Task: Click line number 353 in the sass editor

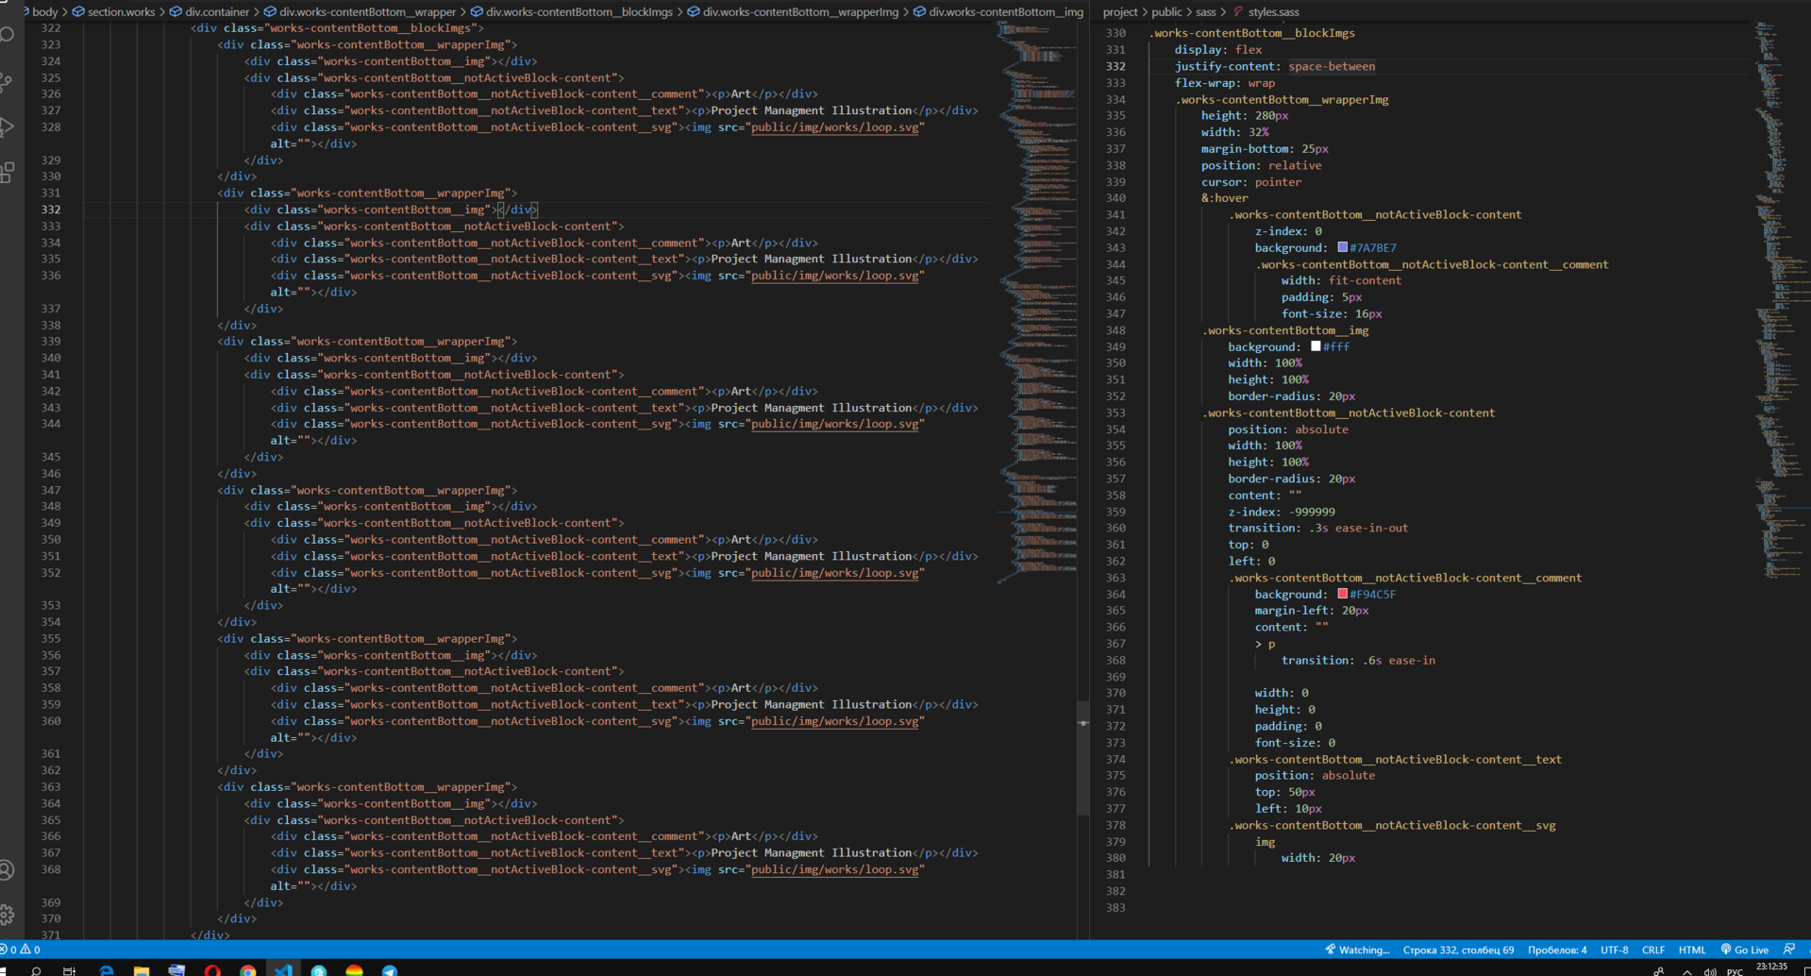Action: pos(1115,412)
